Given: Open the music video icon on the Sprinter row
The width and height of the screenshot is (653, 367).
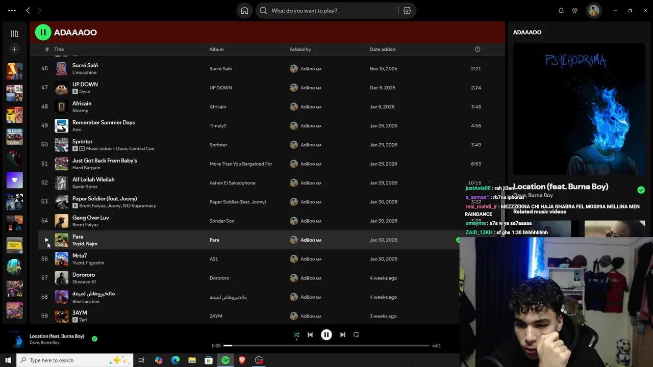Looking at the screenshot, I should [82, 149].
